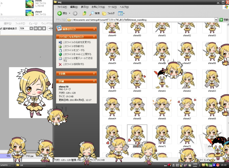Open the Views icon in the toolbar

pos(120,13)
